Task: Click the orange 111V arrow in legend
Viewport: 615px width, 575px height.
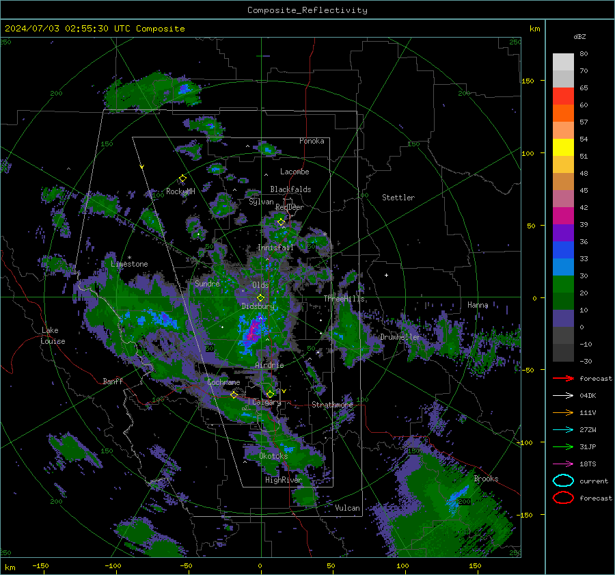Action: pyautogui.click(x=563, y=412)
